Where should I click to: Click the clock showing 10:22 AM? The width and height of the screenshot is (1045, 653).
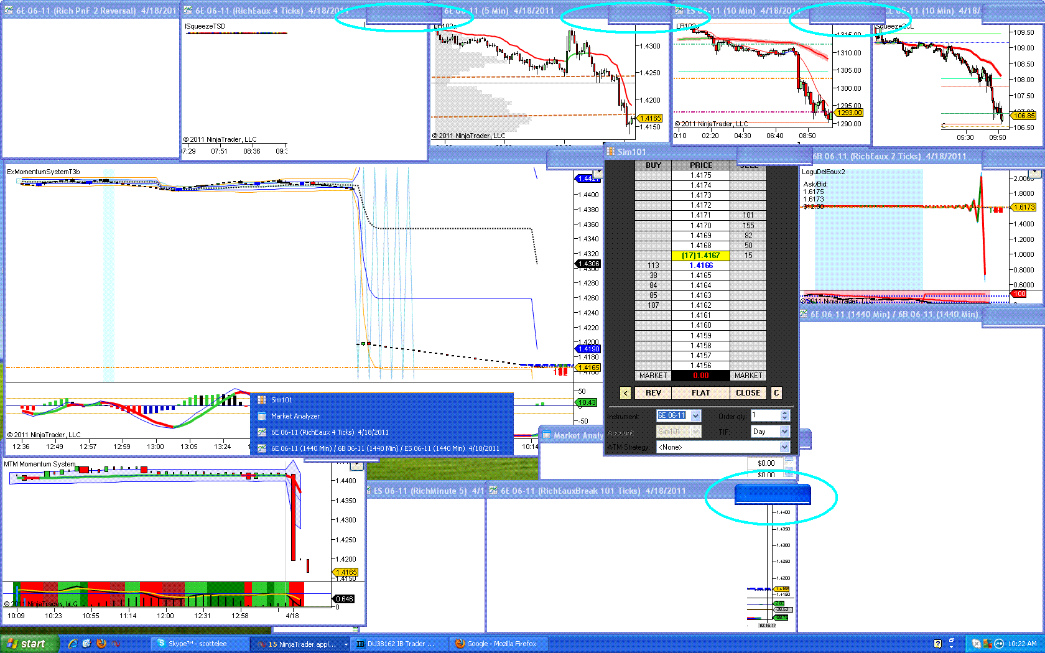point(1022,644)
